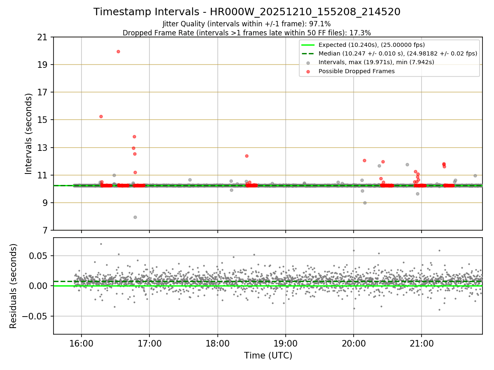Click the 'Residuals (seconds)' y-axis label

point(14,286)
